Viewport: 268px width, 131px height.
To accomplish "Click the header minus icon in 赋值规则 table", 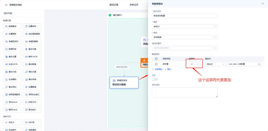I will click(156, 59).
